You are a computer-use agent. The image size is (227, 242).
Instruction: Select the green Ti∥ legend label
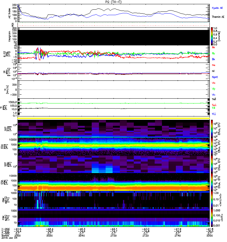(213, 108)
